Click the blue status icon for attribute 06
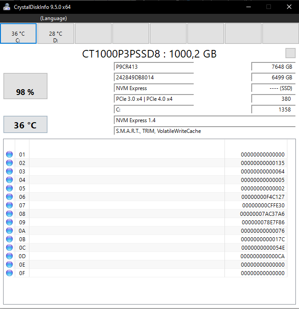Image resolution: width=299 pixels, height=309 pixels. tap(9, 197)
